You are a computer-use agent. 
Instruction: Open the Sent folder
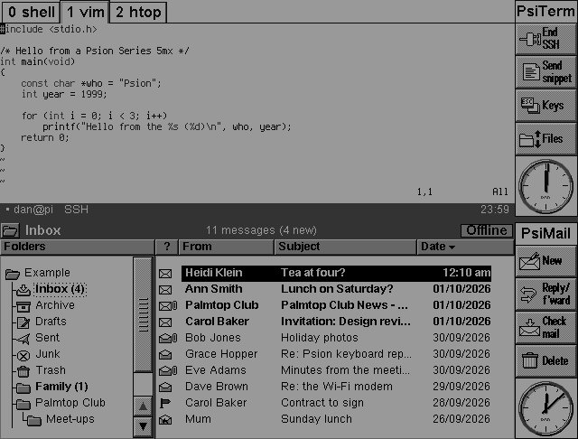[x=47, y=338]
